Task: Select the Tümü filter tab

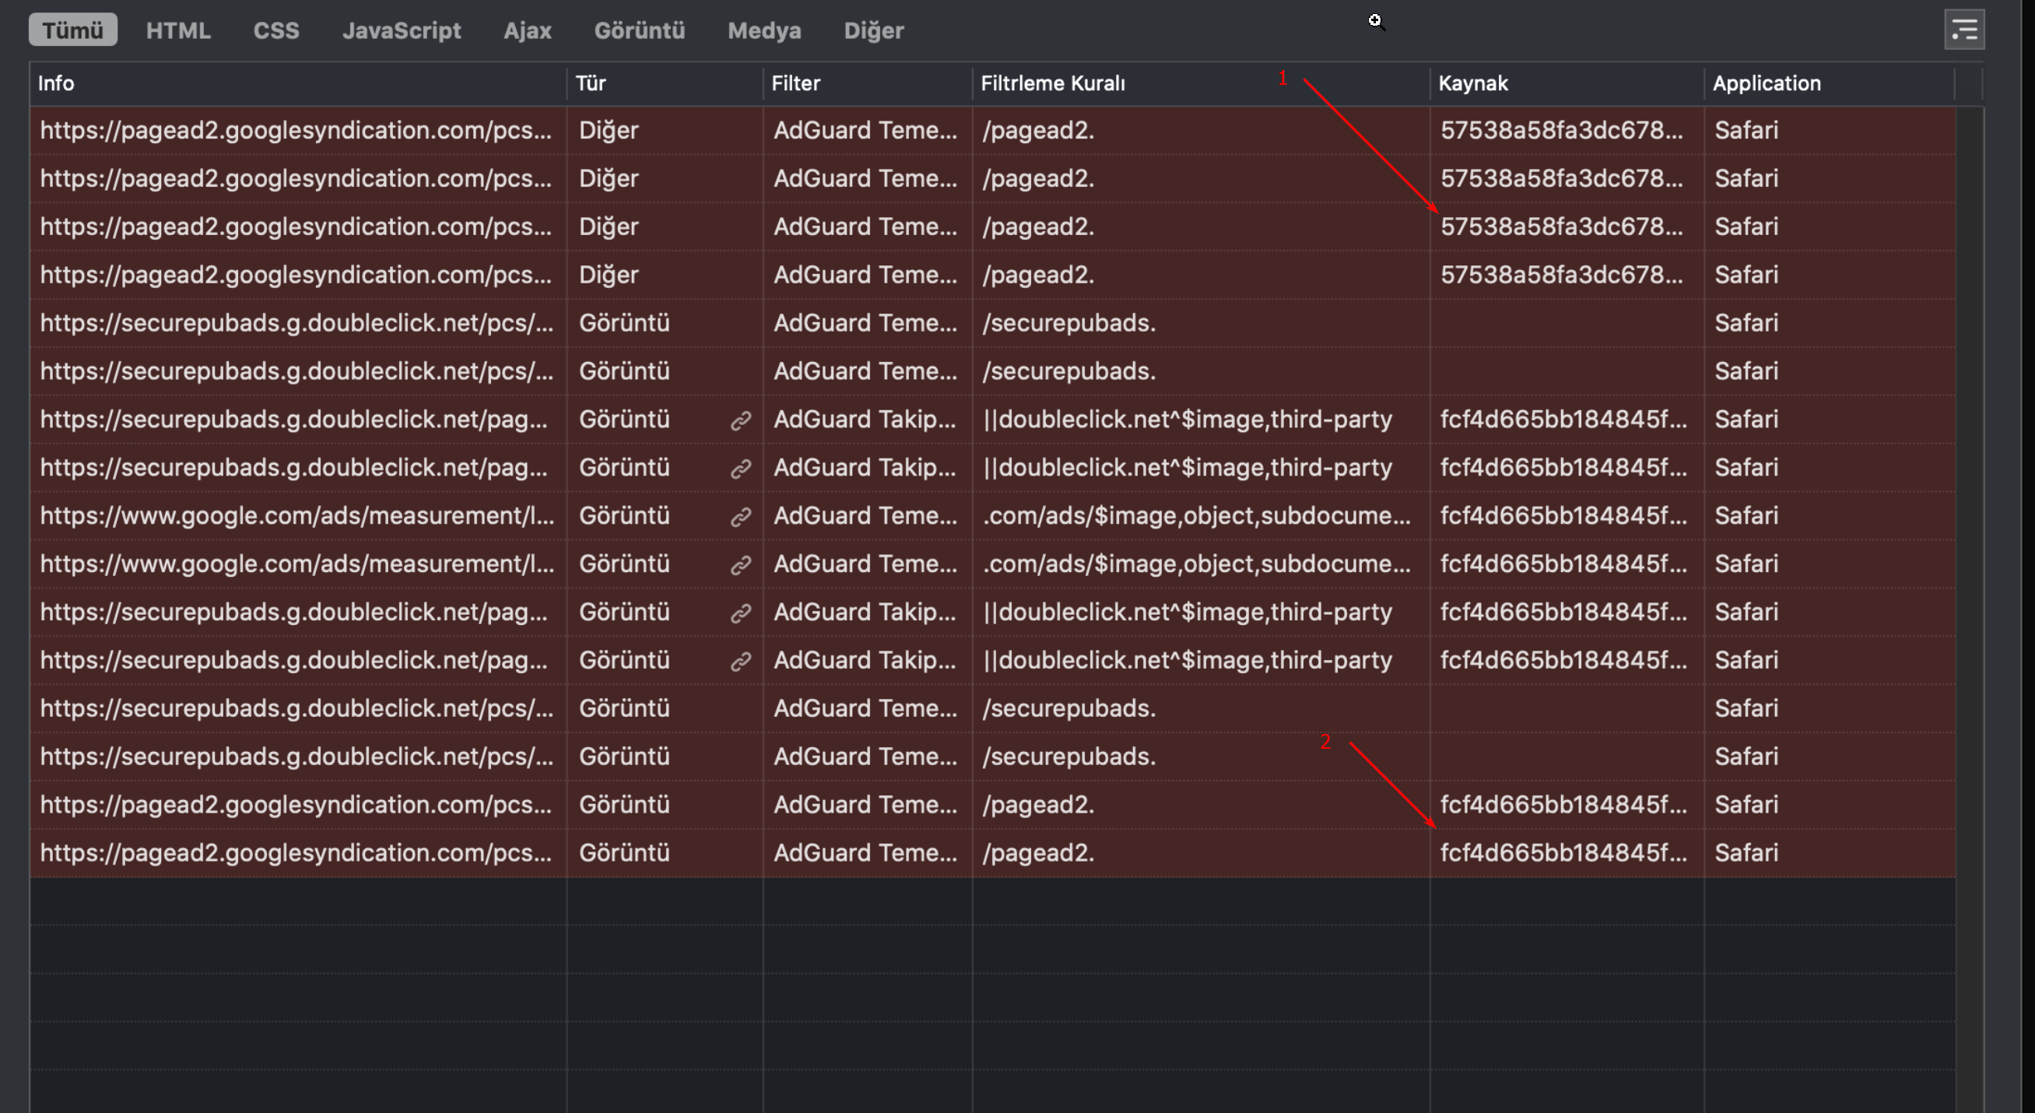Action: point(72,30)
